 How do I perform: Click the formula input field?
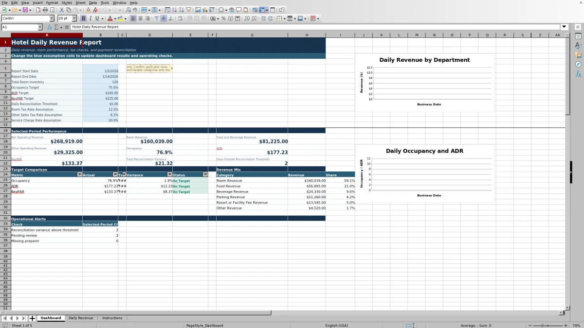coord(315,27)
